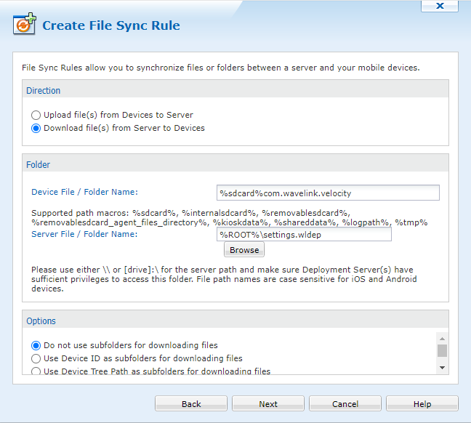Screen dimensions: 471x423
Task: Click the Server File / Folder Name field
Action: [304, 234]
